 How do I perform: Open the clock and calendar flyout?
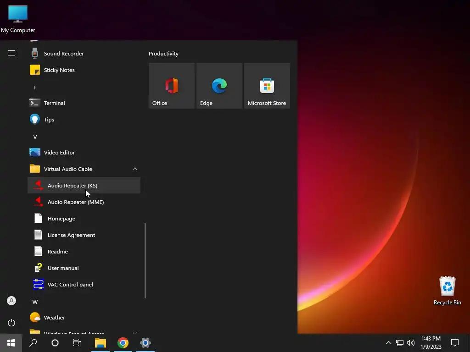click(x=431, y=343)
